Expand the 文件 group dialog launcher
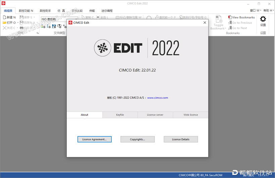The image size is (275, 178). 38,33
